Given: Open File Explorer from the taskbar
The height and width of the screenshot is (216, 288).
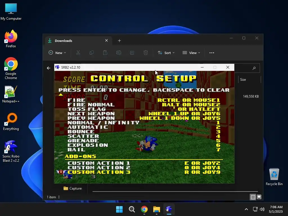Looking at the screenshot, I should (x=157, y=209).
